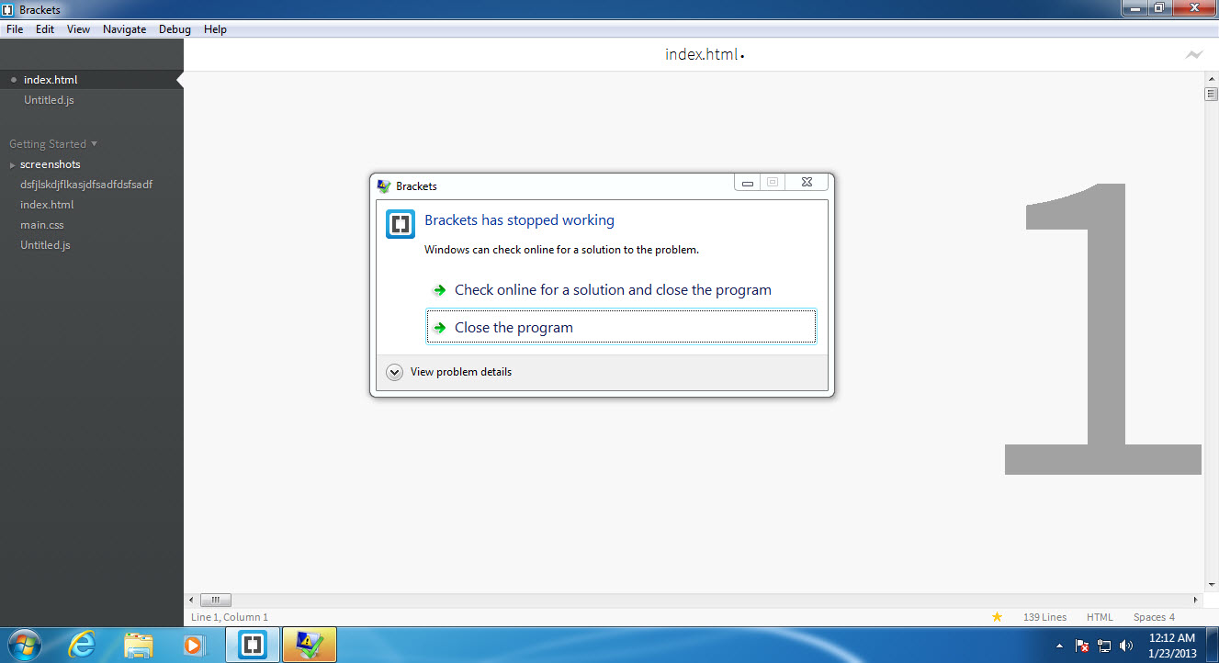Click vertical scrollbar down arrow
The height and width of the screenshot is (663, 1219).
1211,584
